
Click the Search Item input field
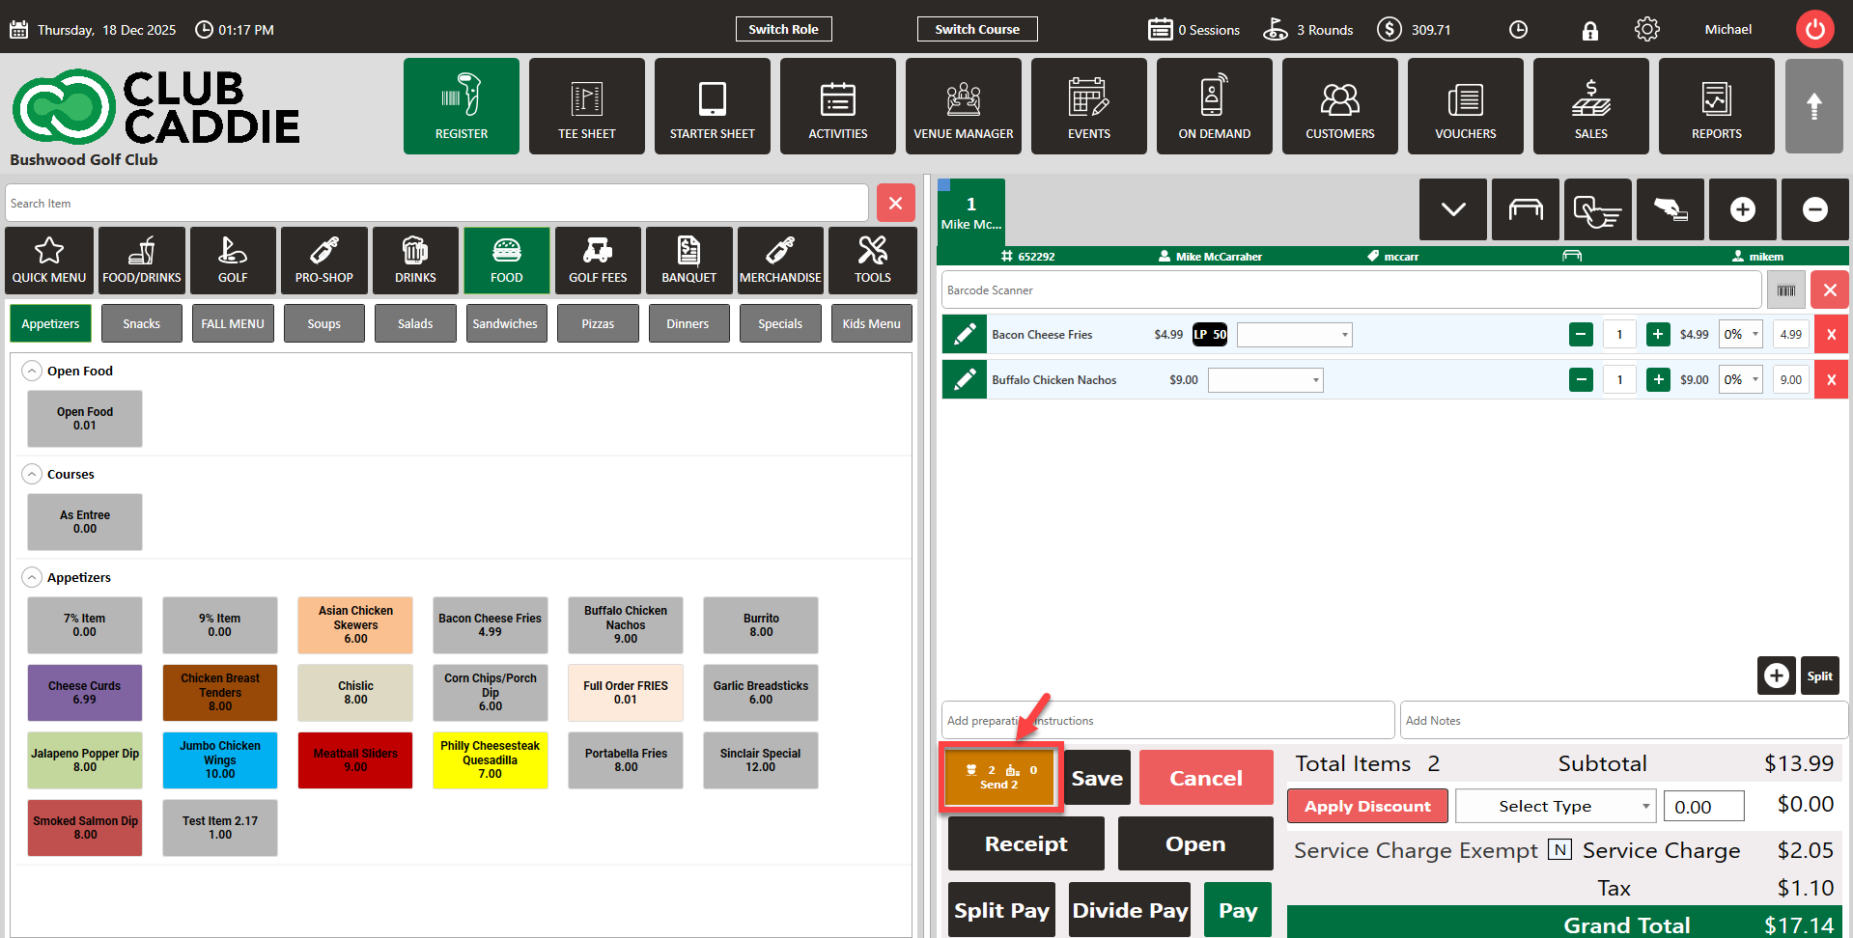click(436, 204)
